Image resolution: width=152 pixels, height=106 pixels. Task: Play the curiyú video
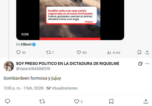click(x=70, y=19)
